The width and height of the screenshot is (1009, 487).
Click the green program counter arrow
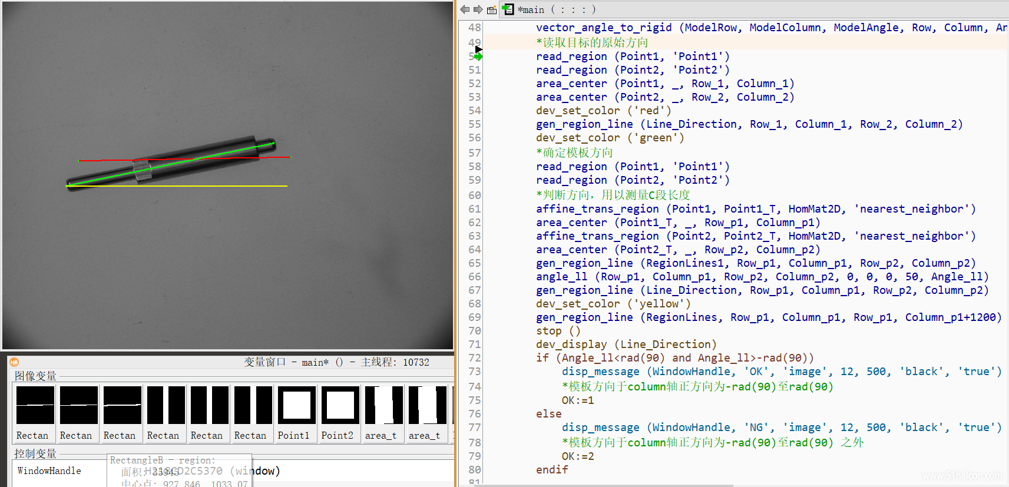pos(478,57)
